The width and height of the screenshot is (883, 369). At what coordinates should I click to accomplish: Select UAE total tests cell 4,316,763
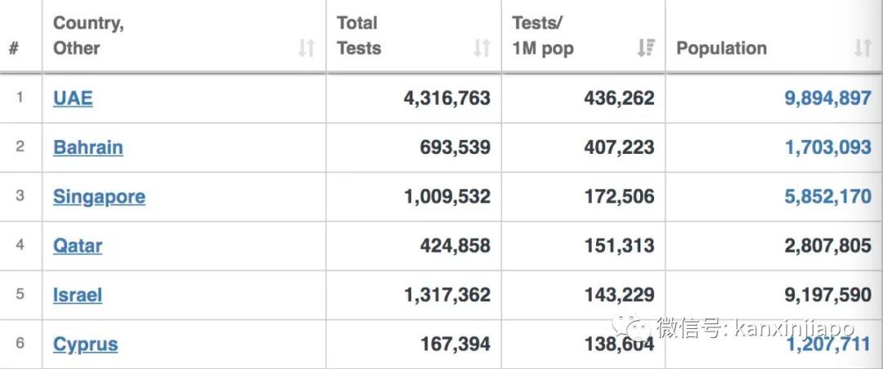(x=447, y=98)
